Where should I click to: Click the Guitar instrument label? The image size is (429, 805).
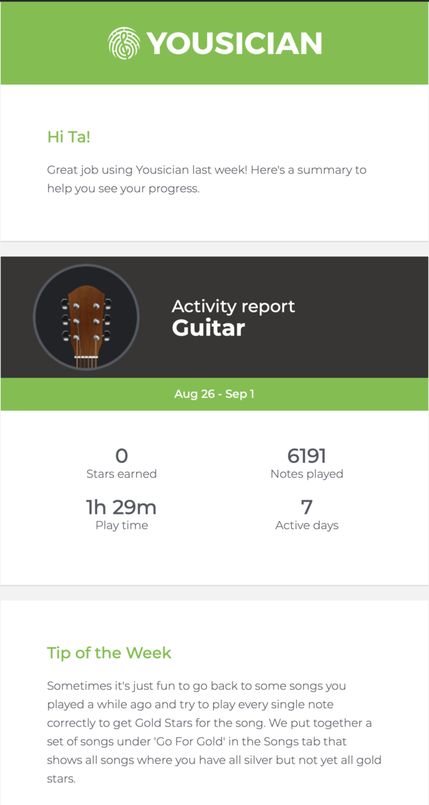click(208, 328)
